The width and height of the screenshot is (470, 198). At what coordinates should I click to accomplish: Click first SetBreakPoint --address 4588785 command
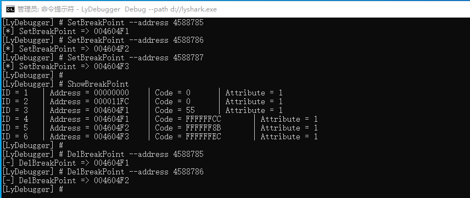pyautogui.click(x=103, y=22)
